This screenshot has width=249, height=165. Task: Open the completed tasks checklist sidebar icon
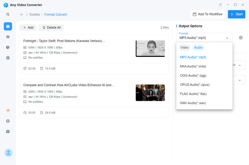[x=8, y=58]
